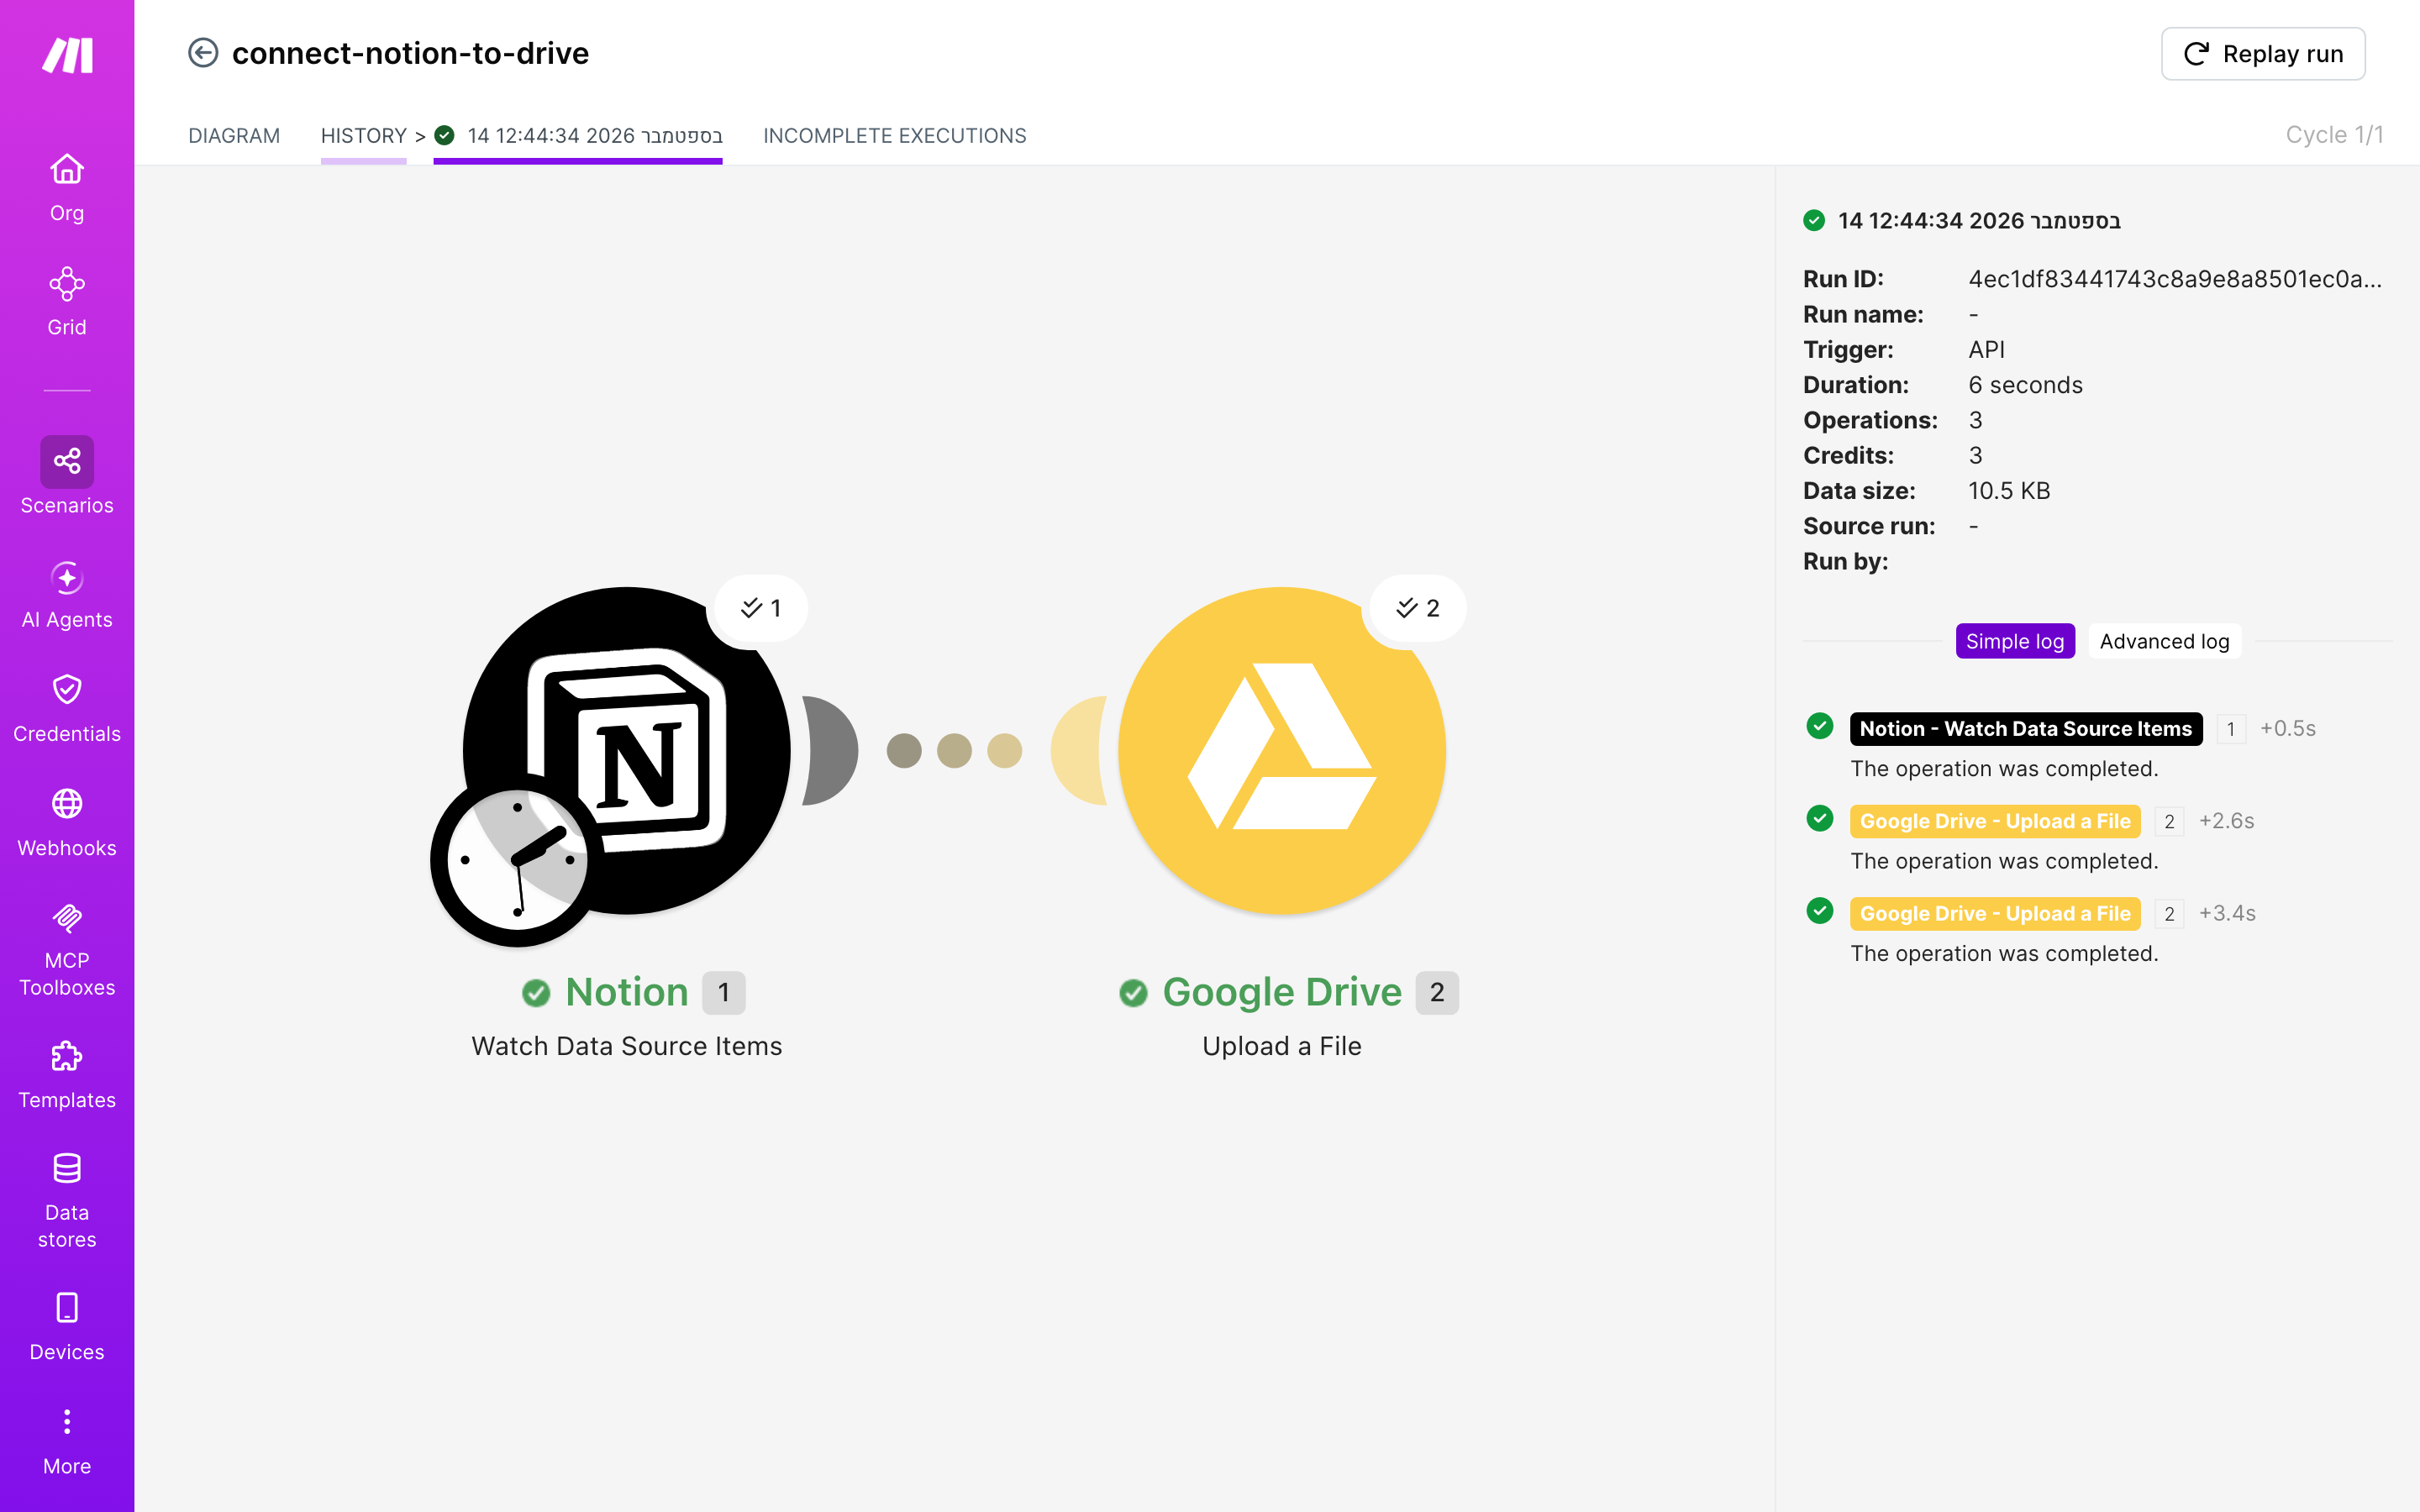Select Simple log view

coord(2015,641)
